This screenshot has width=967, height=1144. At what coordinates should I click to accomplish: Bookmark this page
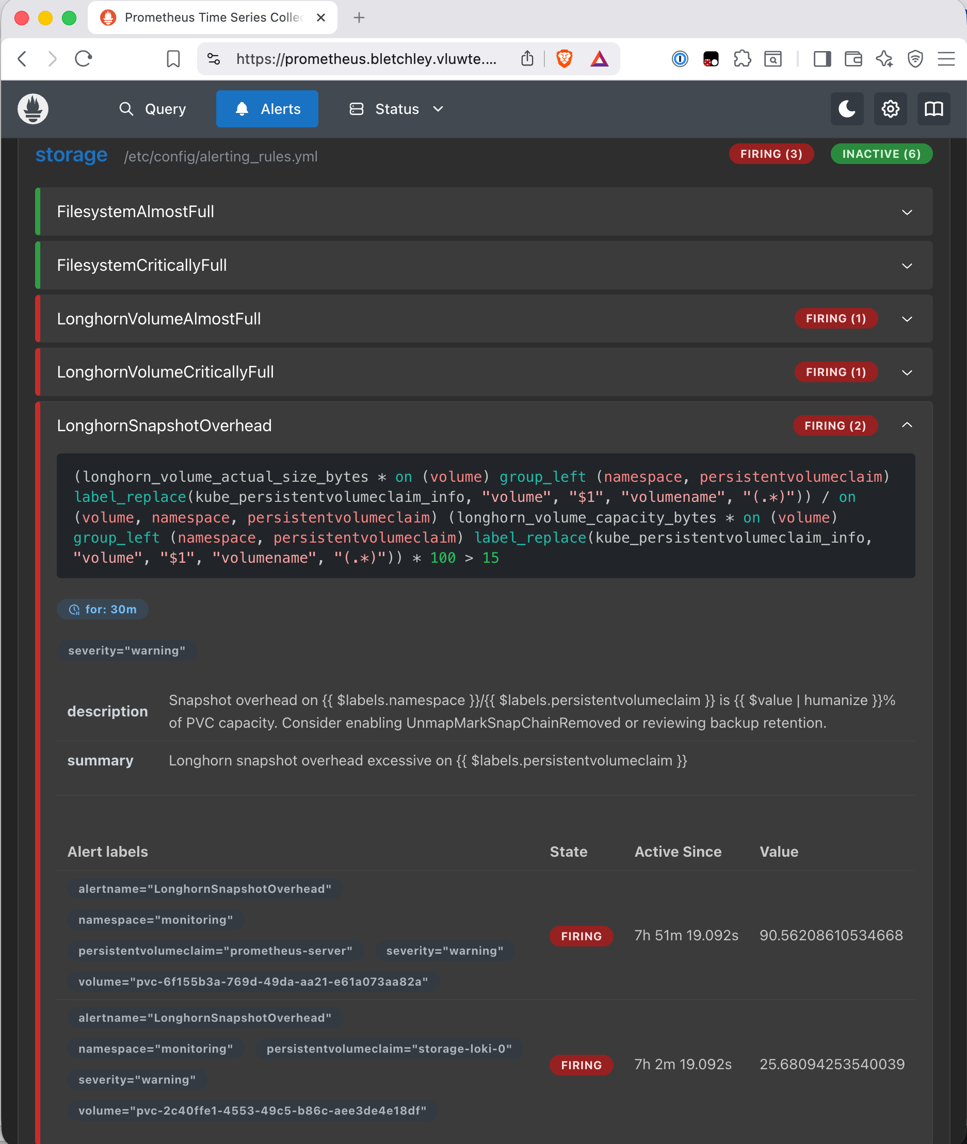[x=173, y=59]
